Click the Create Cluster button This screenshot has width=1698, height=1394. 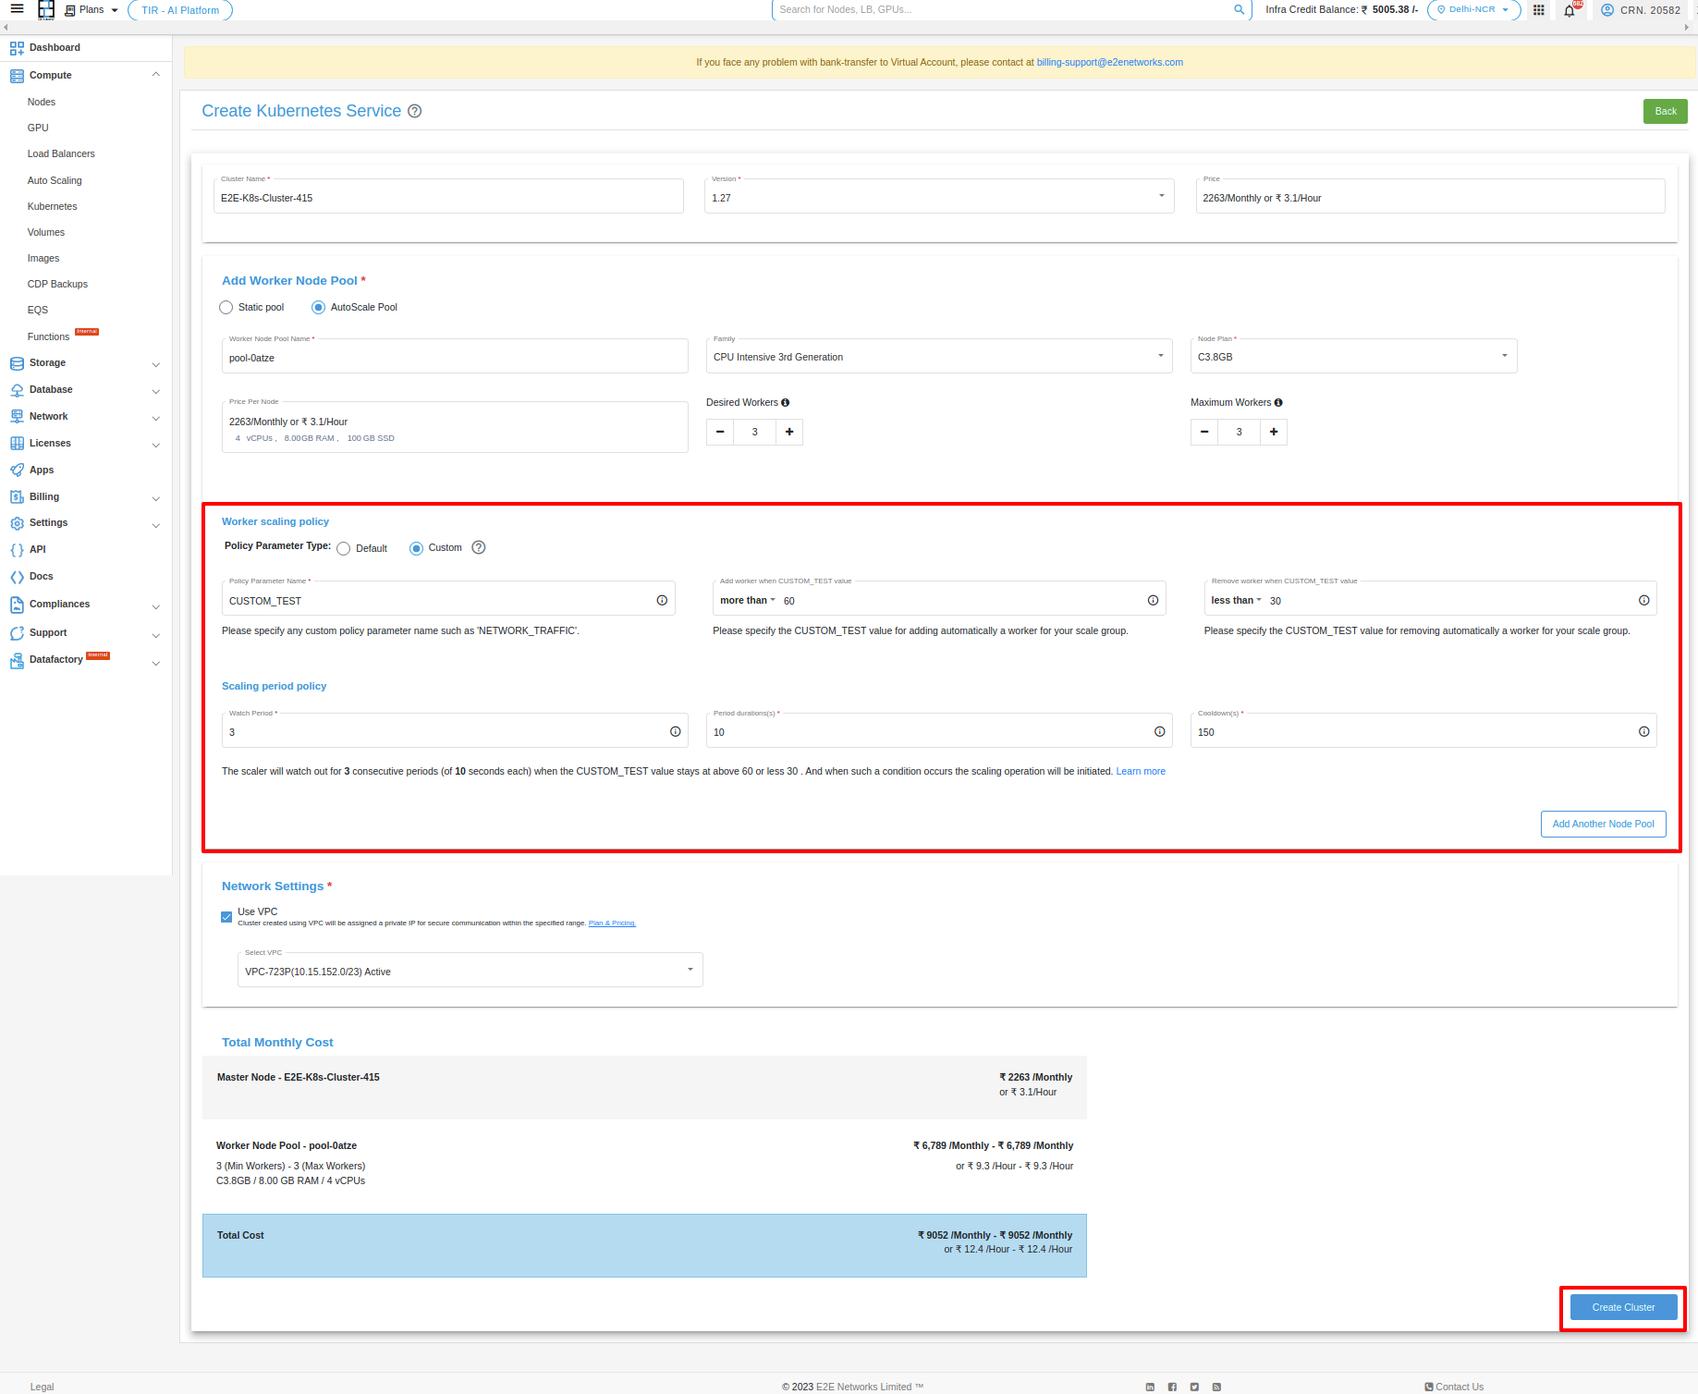click(1624, 1307)
